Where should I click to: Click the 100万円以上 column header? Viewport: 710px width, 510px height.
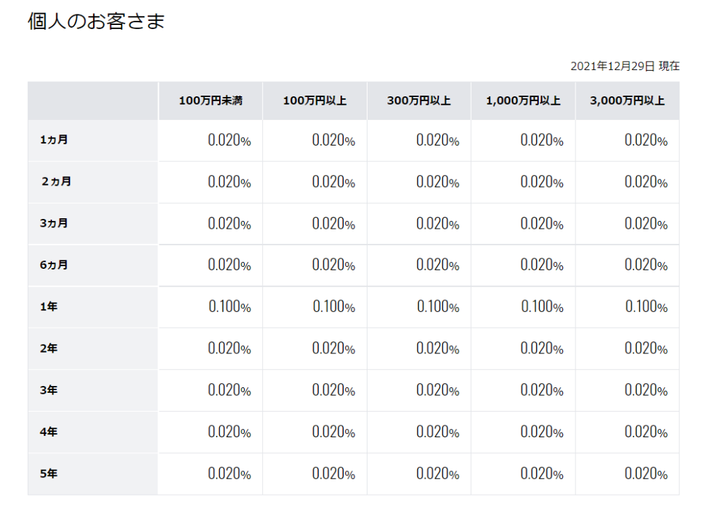tap(315, 100)
